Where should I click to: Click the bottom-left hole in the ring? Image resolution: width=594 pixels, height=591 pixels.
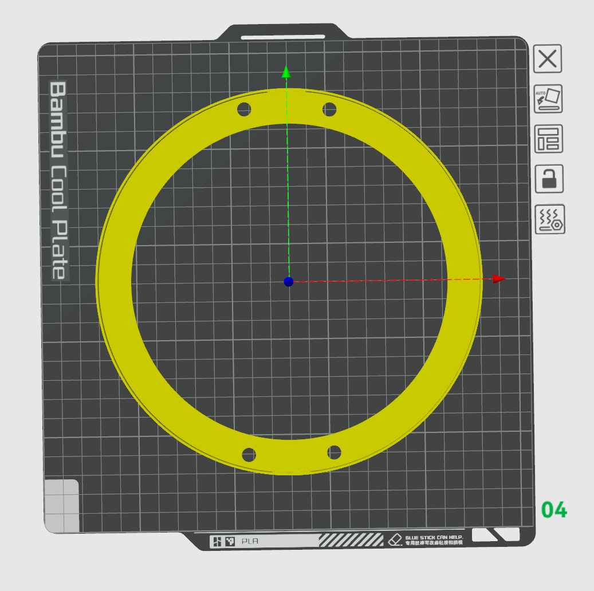(249, 455)
